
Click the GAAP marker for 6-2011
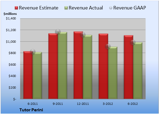coord(33,52)
